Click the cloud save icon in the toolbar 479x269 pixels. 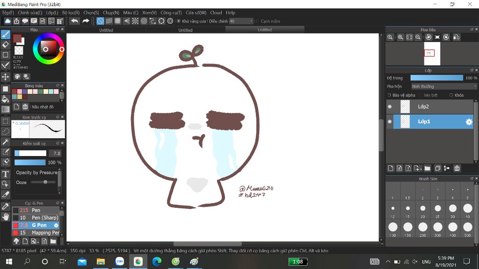[7, 21]
